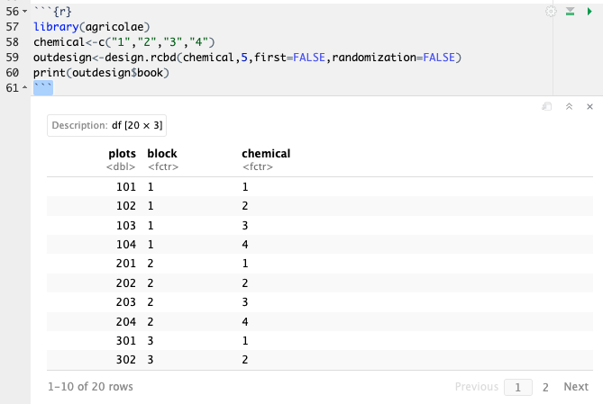Open chunk options gear settings
Screen dimensions: 603x404
551,11
